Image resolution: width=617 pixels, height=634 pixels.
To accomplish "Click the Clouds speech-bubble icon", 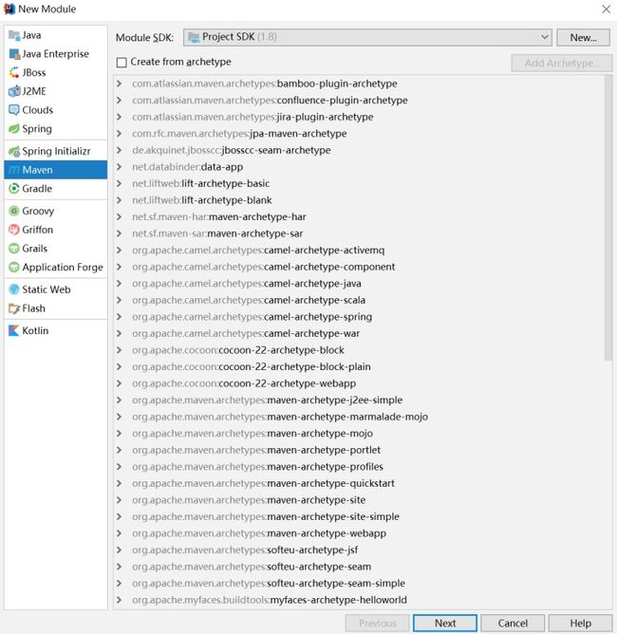I will 14,110.
